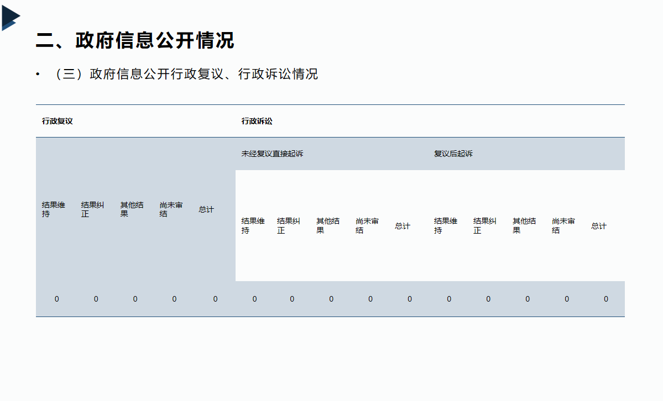663x401 pixels.
Task: Click 结果维持 under 复议后起诉
Action: (x=446, y=226)
